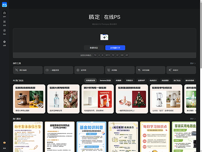Click the RAW format tag
The image size is (202, 152).
122,55
